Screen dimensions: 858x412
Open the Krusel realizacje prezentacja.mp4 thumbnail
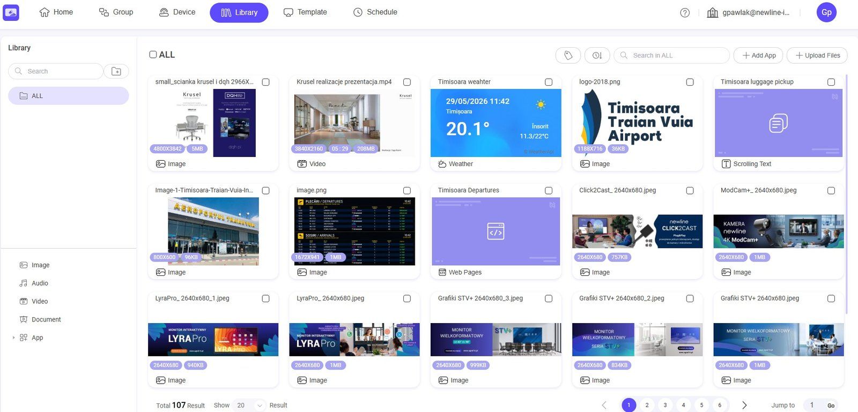click(354, 123)
